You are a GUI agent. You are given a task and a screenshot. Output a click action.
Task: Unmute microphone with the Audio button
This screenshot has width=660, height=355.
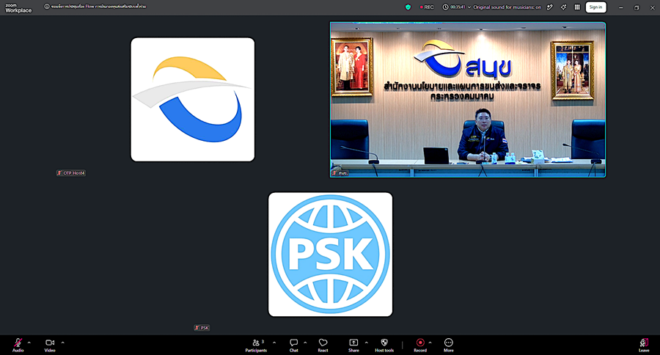pos(18,345)
